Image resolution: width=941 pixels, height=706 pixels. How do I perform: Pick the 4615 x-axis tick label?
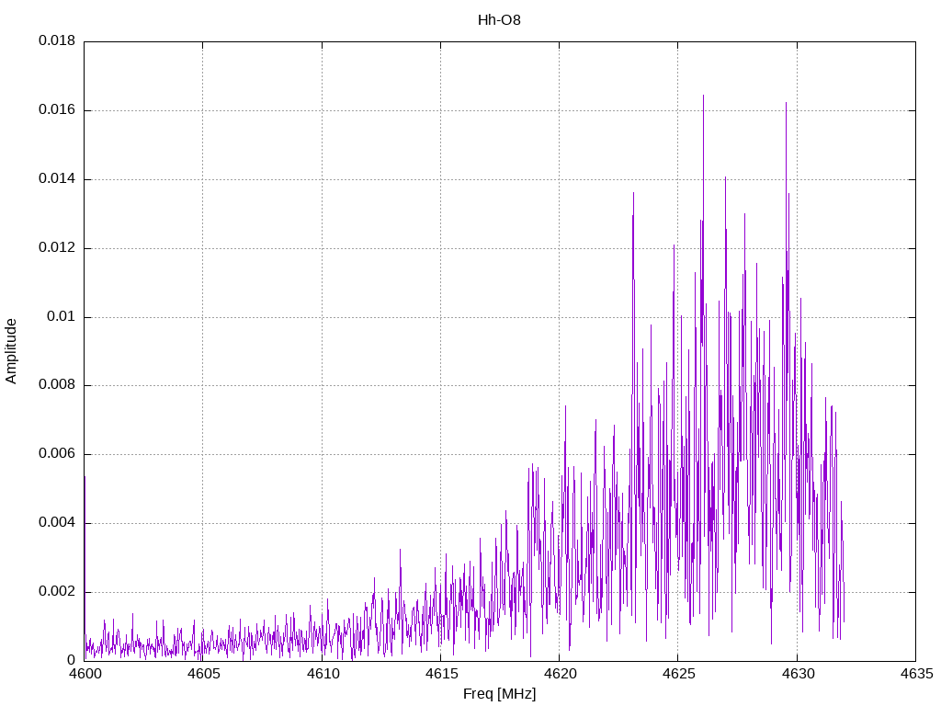(440, 674)
